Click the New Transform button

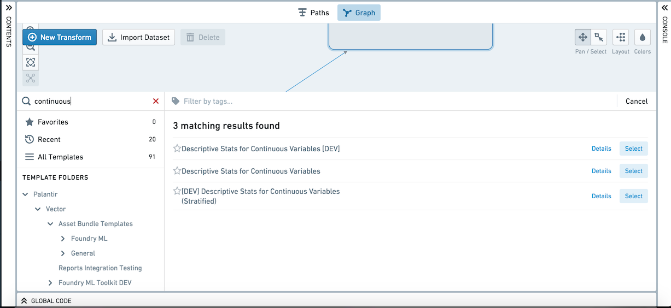tap(60, 37)
